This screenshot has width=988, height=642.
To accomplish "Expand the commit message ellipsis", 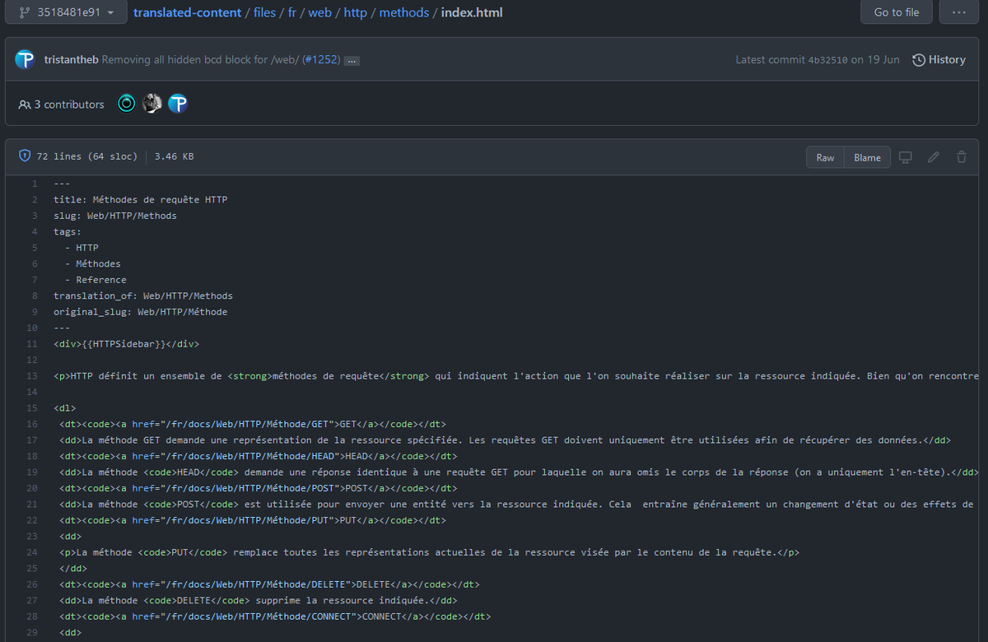I will point(352,60).
